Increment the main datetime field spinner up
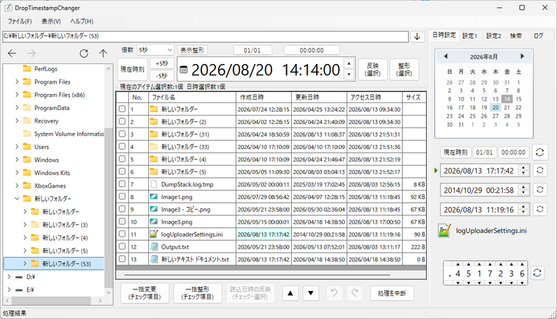 pyautogui.click(x=350, y=63)
